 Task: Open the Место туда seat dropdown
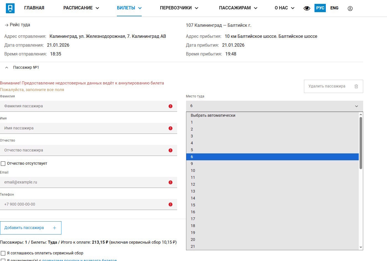[x=274, y=106]
